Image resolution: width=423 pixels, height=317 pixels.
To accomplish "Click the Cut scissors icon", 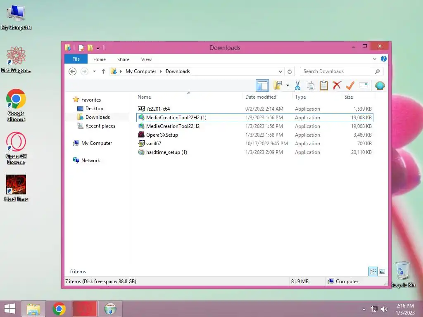I will coord(297,86).
